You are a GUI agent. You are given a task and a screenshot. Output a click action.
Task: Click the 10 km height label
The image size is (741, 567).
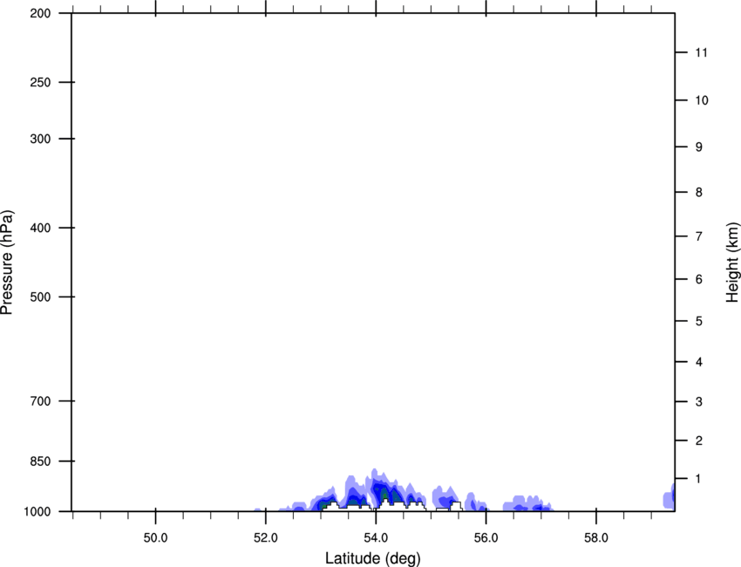(x=702, y=100)
